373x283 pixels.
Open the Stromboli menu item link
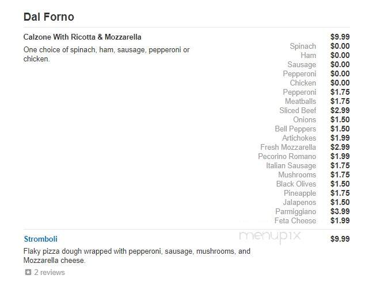(x=40, y=239)
